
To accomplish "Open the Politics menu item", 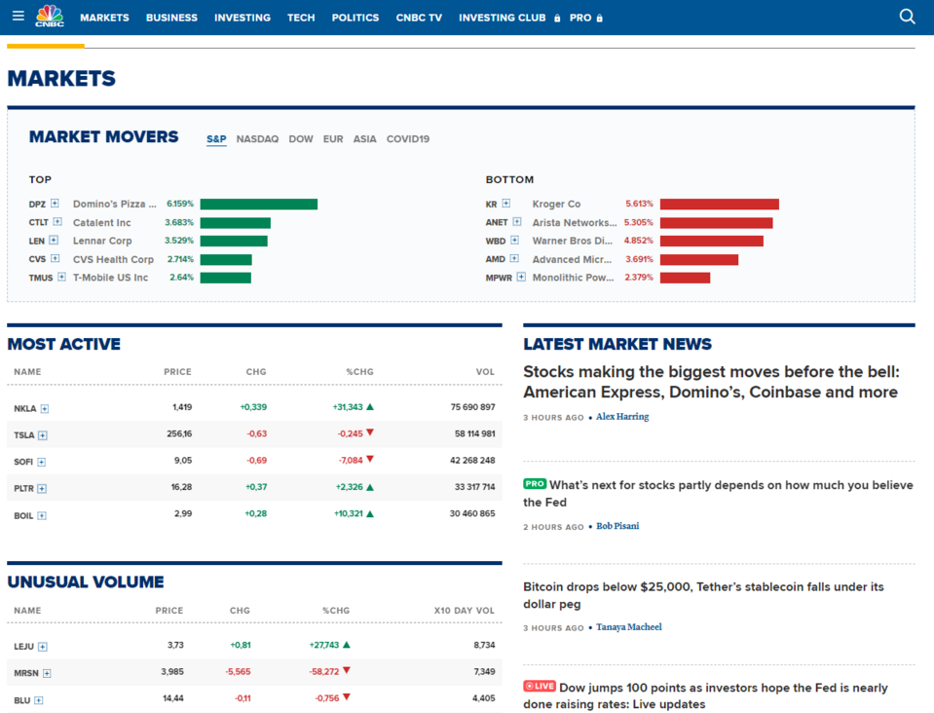I will click(x=355, y=18).
